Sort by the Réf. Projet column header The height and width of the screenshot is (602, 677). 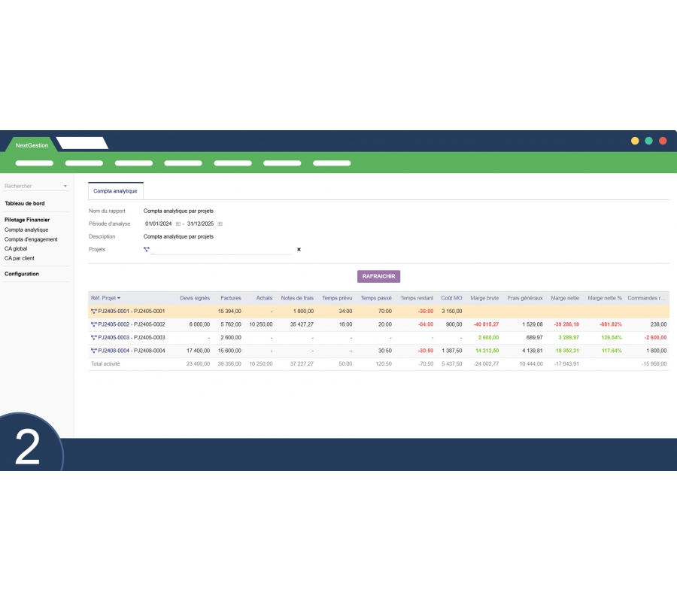click(x=105, y=298)
